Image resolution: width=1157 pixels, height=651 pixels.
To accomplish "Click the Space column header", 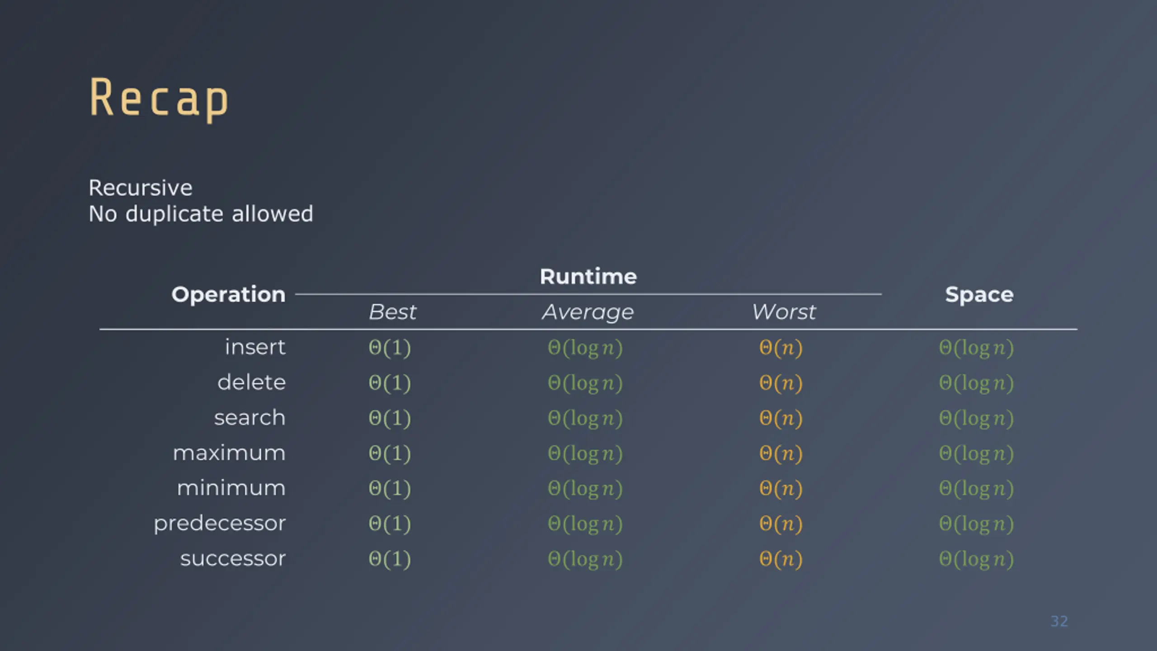I will 979,295.
